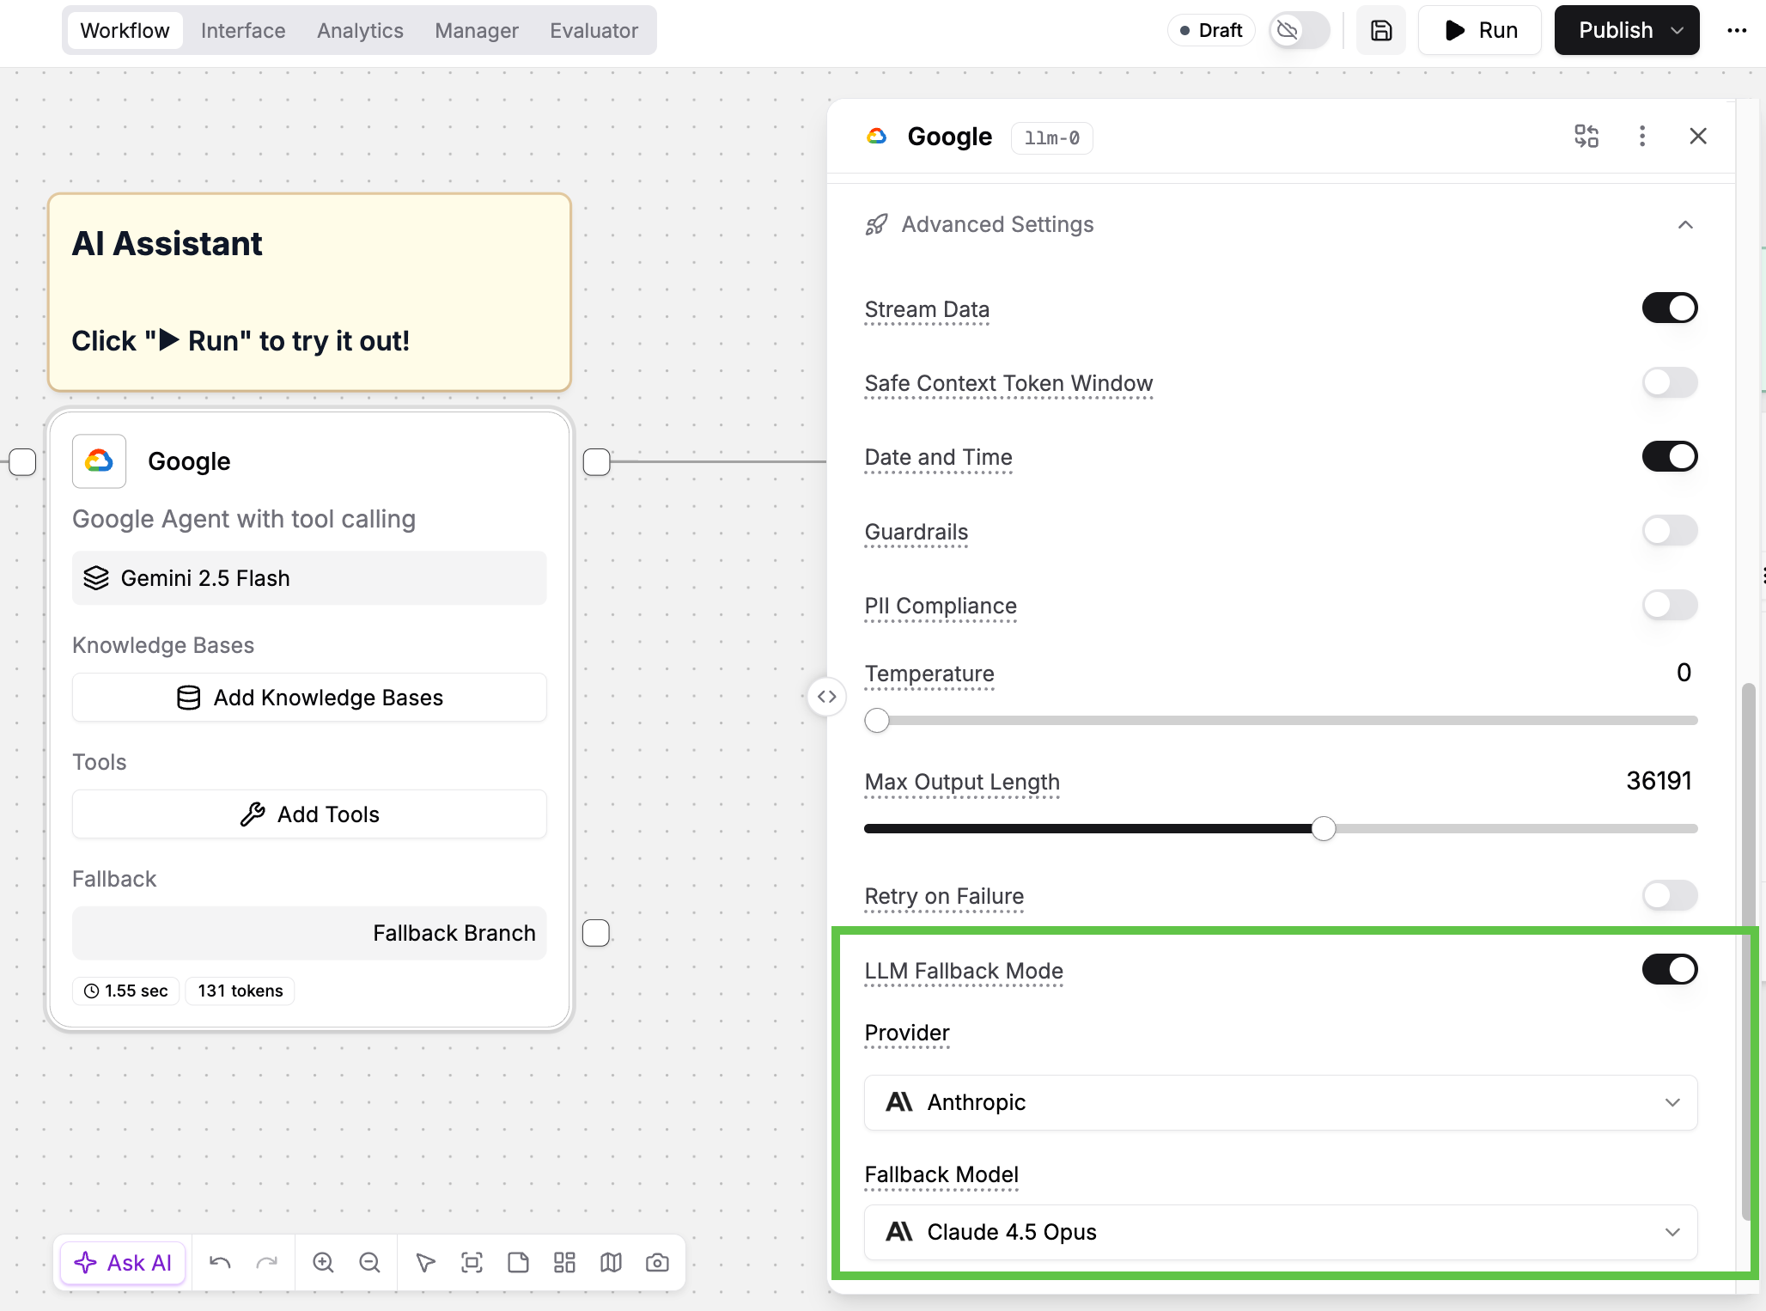Image resolution: width=1766 pixels, height=1311 pixels.
Task: Click the zoom out magnifier icon
Action: [369, 1262]
